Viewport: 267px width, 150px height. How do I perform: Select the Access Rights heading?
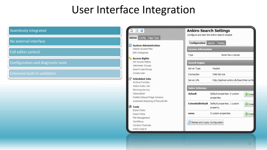pos(141,58)
